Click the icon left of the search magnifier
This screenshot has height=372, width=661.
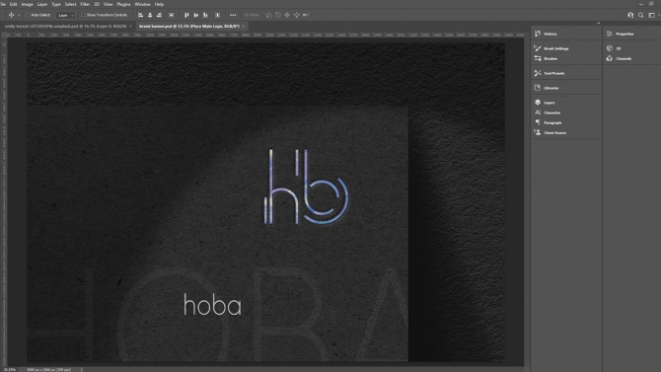click(630, 15)
